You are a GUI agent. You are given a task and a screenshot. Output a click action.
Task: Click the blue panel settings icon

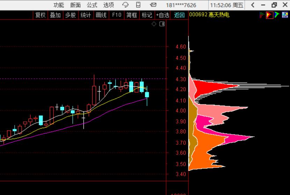(285, 15)
